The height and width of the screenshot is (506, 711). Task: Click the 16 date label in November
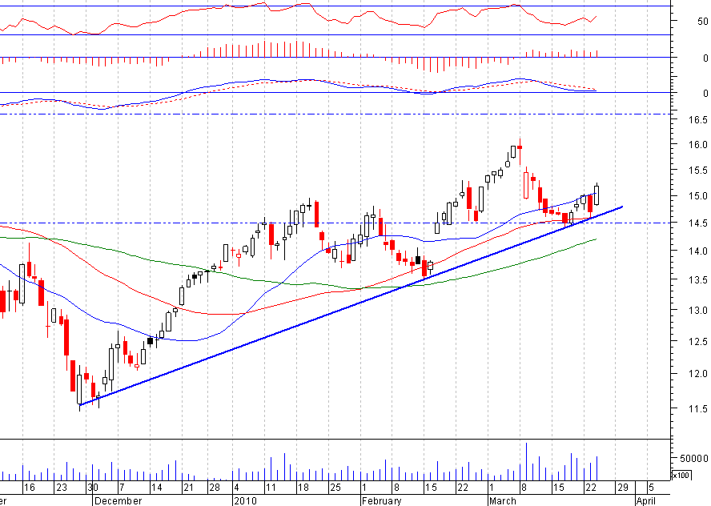pyautogui.click(x=29, y=488)
